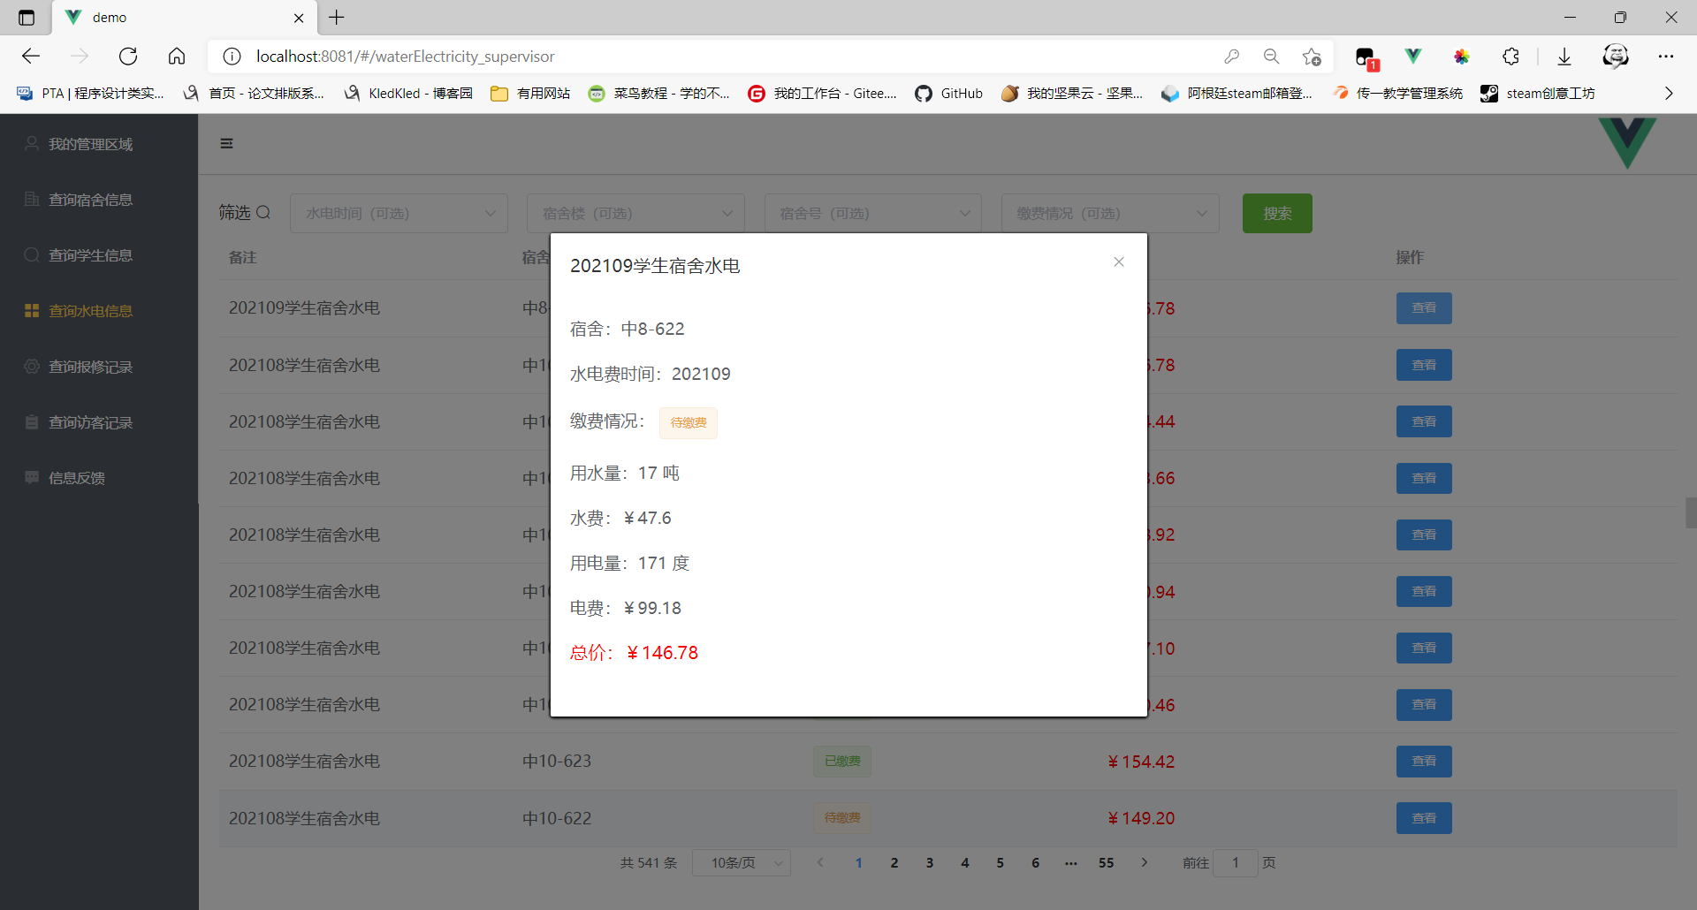
Task: Click 查看 button in ¥.66 row
Action: (1424, 478)
